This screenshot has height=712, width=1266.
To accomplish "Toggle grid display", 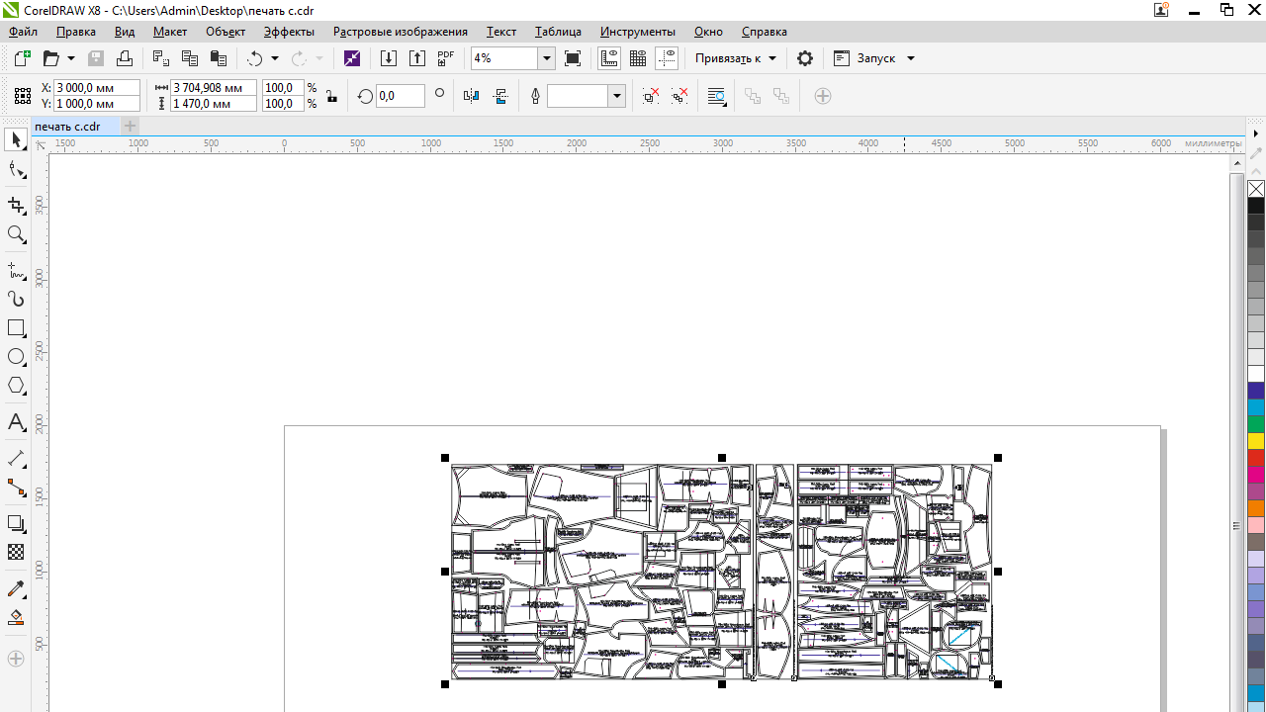I will tap(638, 58).
